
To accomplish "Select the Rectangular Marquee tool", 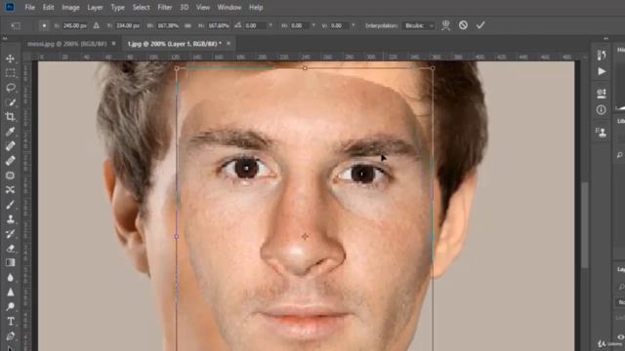I will tap(11, 73).
